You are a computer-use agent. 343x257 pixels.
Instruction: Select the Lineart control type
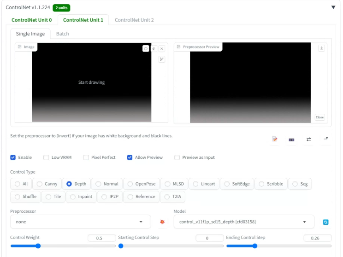coord(204,184)
